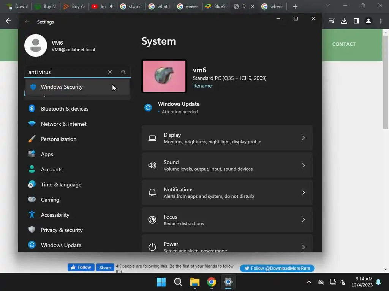The image size is (389, 291).
Task: Click CONTACT link on webpage
Action: coord(344,44)
